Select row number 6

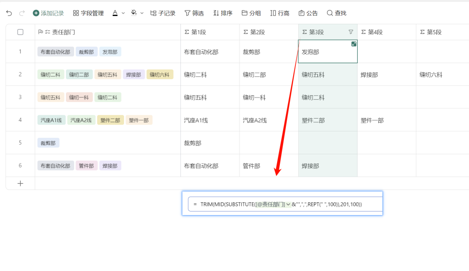20,165
